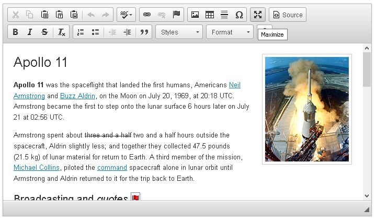Viewport: 376px width, 220px height.
Task: Undo the last edit
Action: (91, 15)
